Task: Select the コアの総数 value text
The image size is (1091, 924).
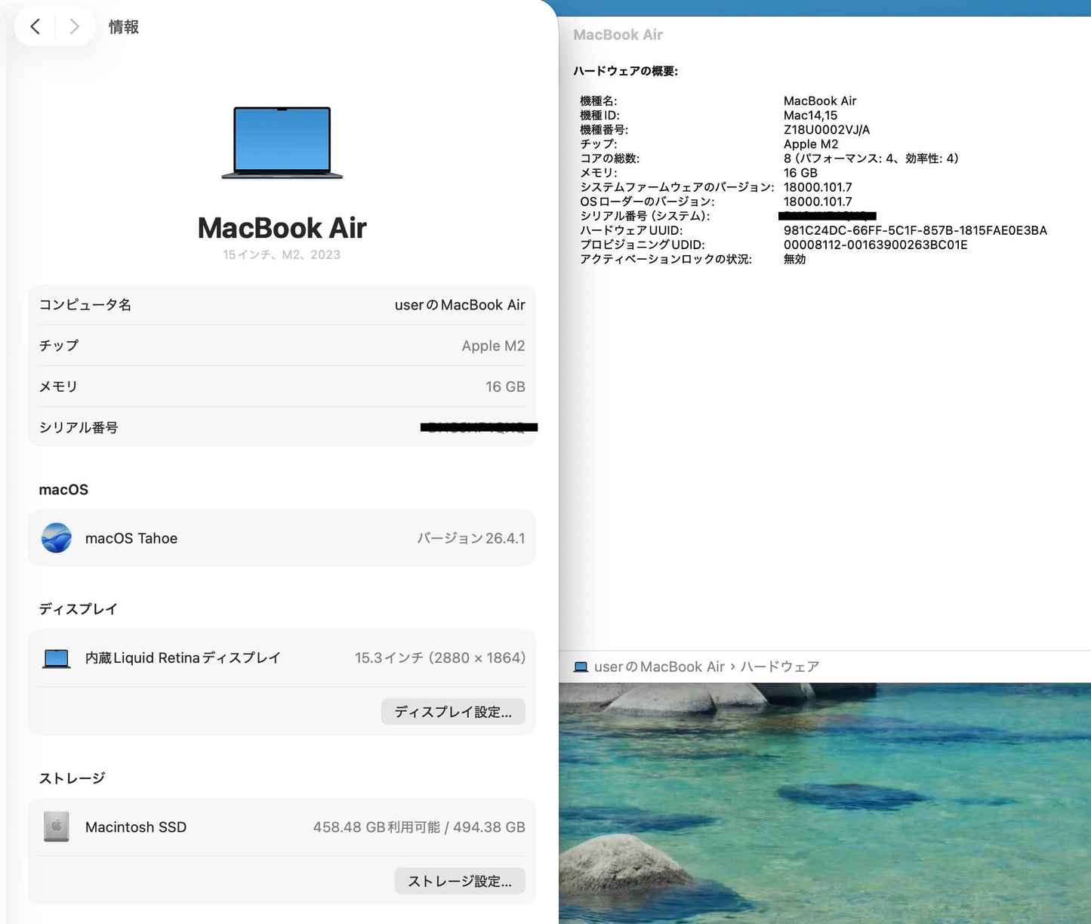Action: (x=871, y=159)
